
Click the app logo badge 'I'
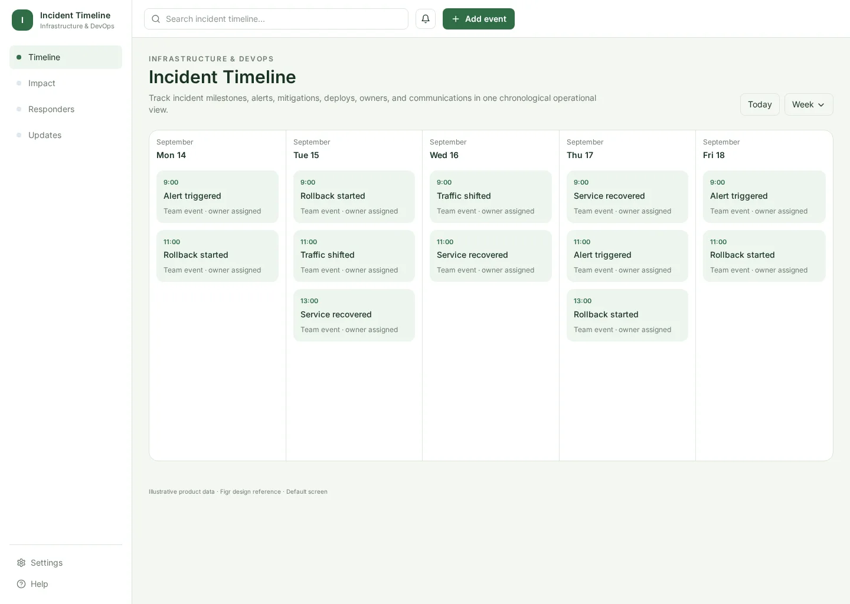pyautogui.click(x=22, y=20)
